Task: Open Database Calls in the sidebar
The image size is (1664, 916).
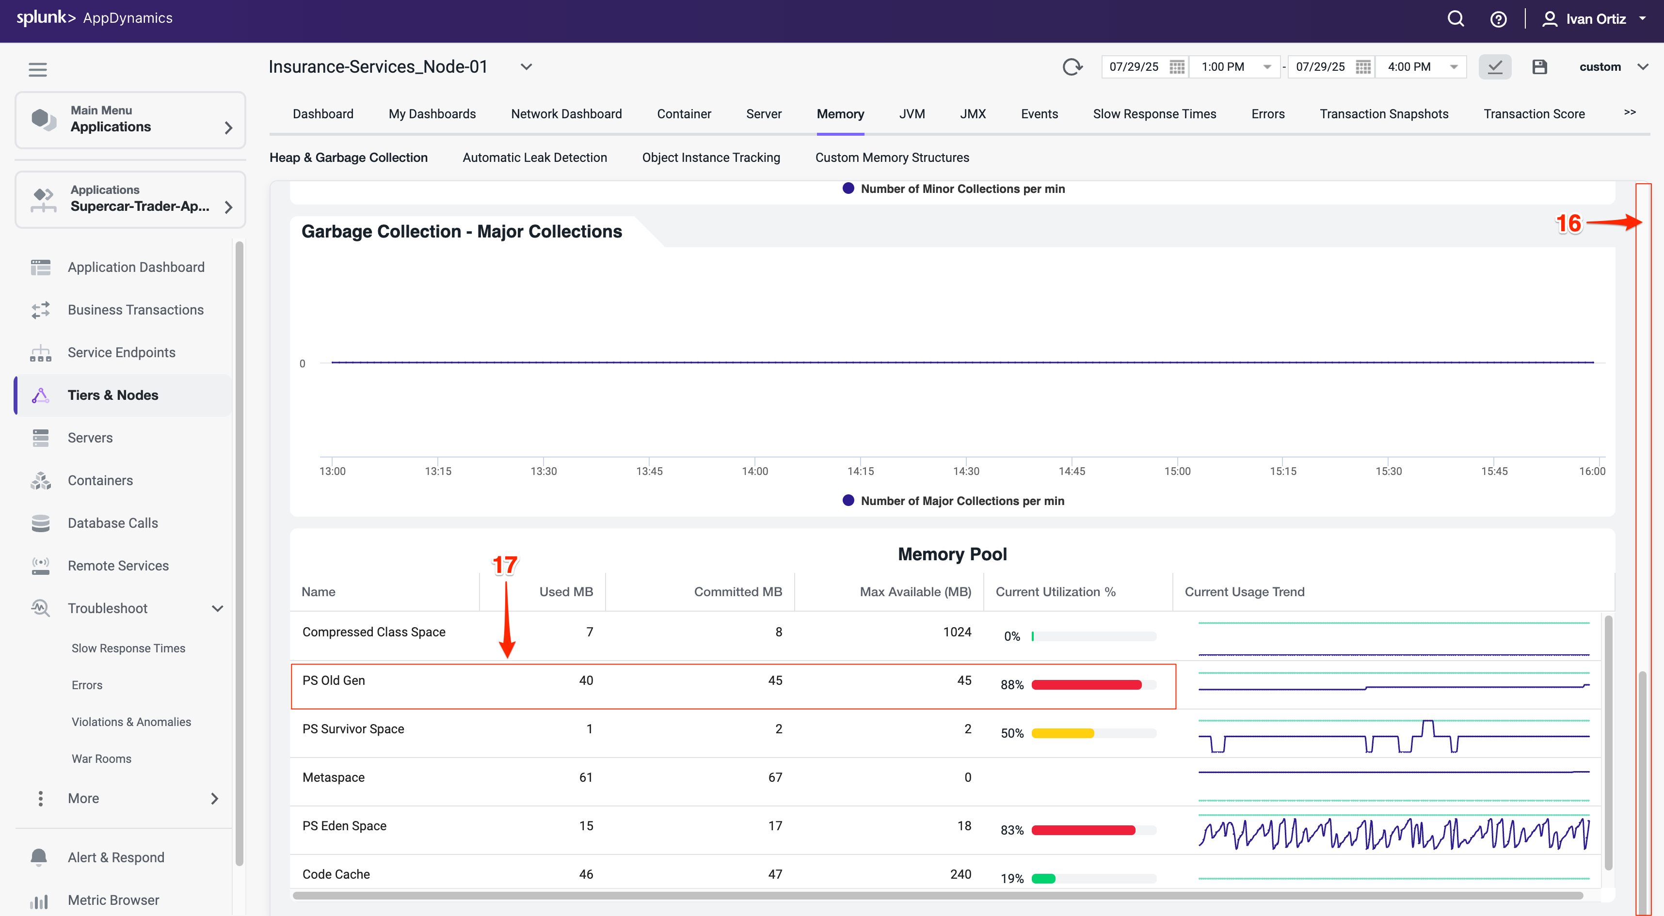Action: pos(112,523)
